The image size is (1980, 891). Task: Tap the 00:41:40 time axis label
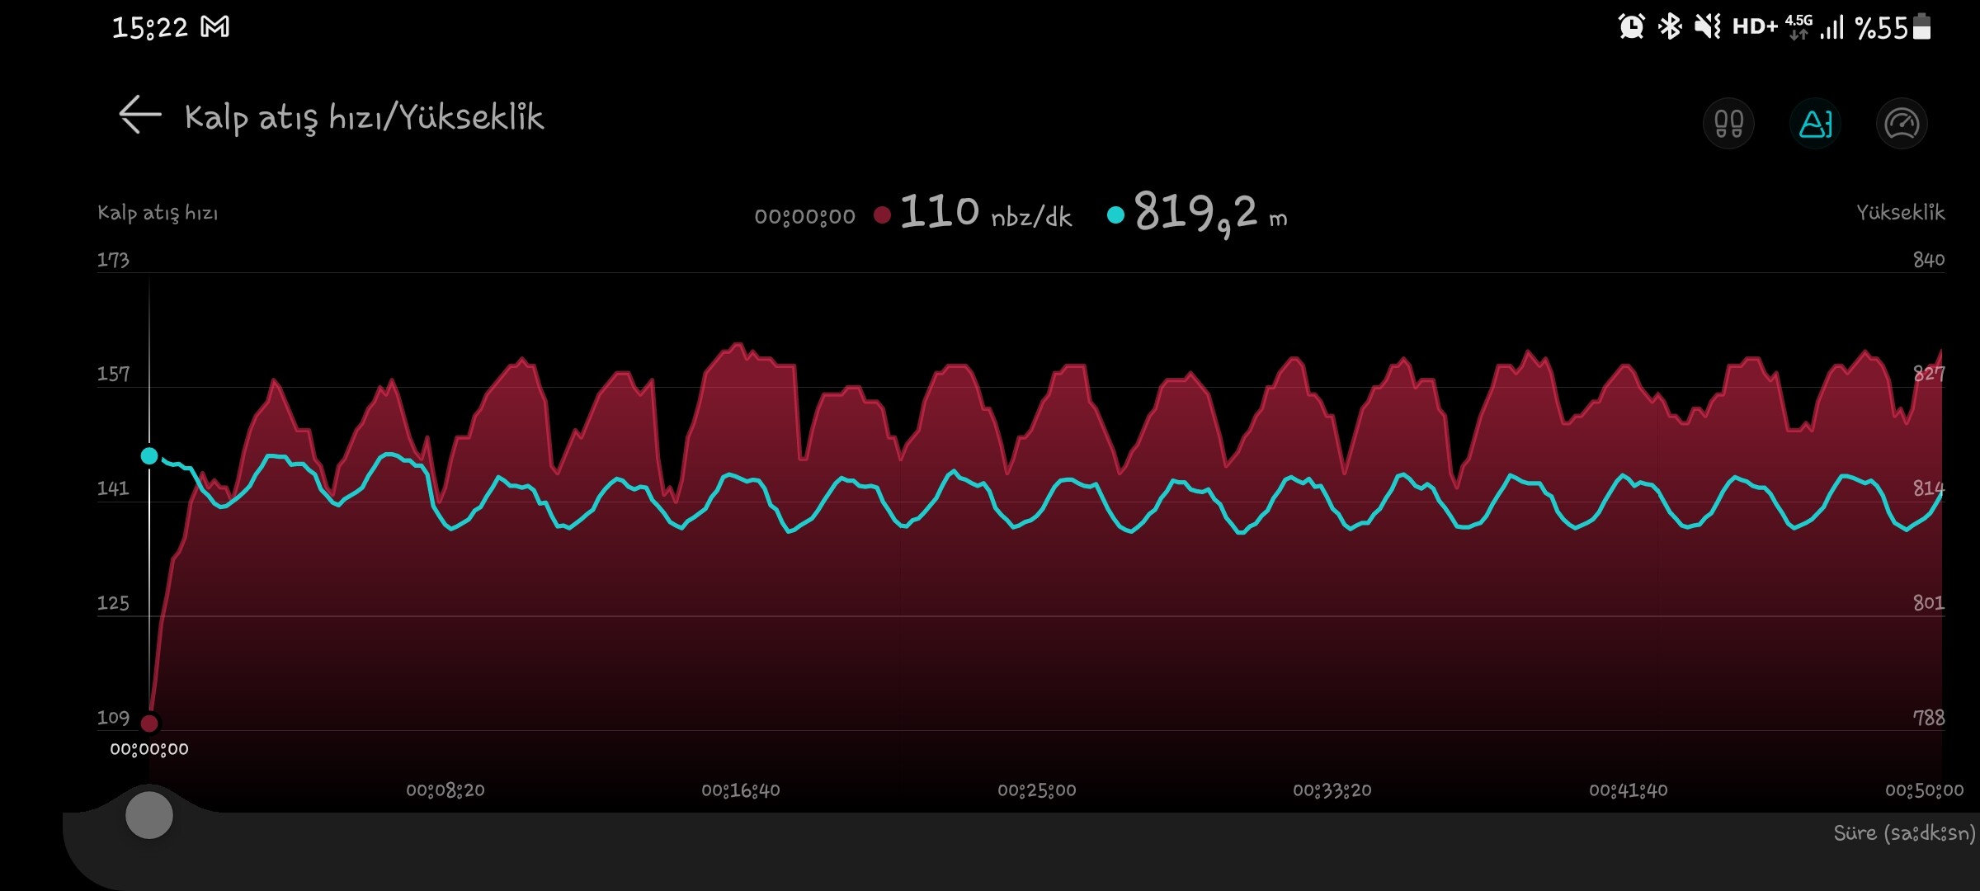(x=1628, y=790)
